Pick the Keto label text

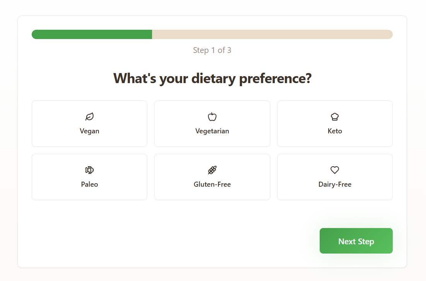point(335,131)
